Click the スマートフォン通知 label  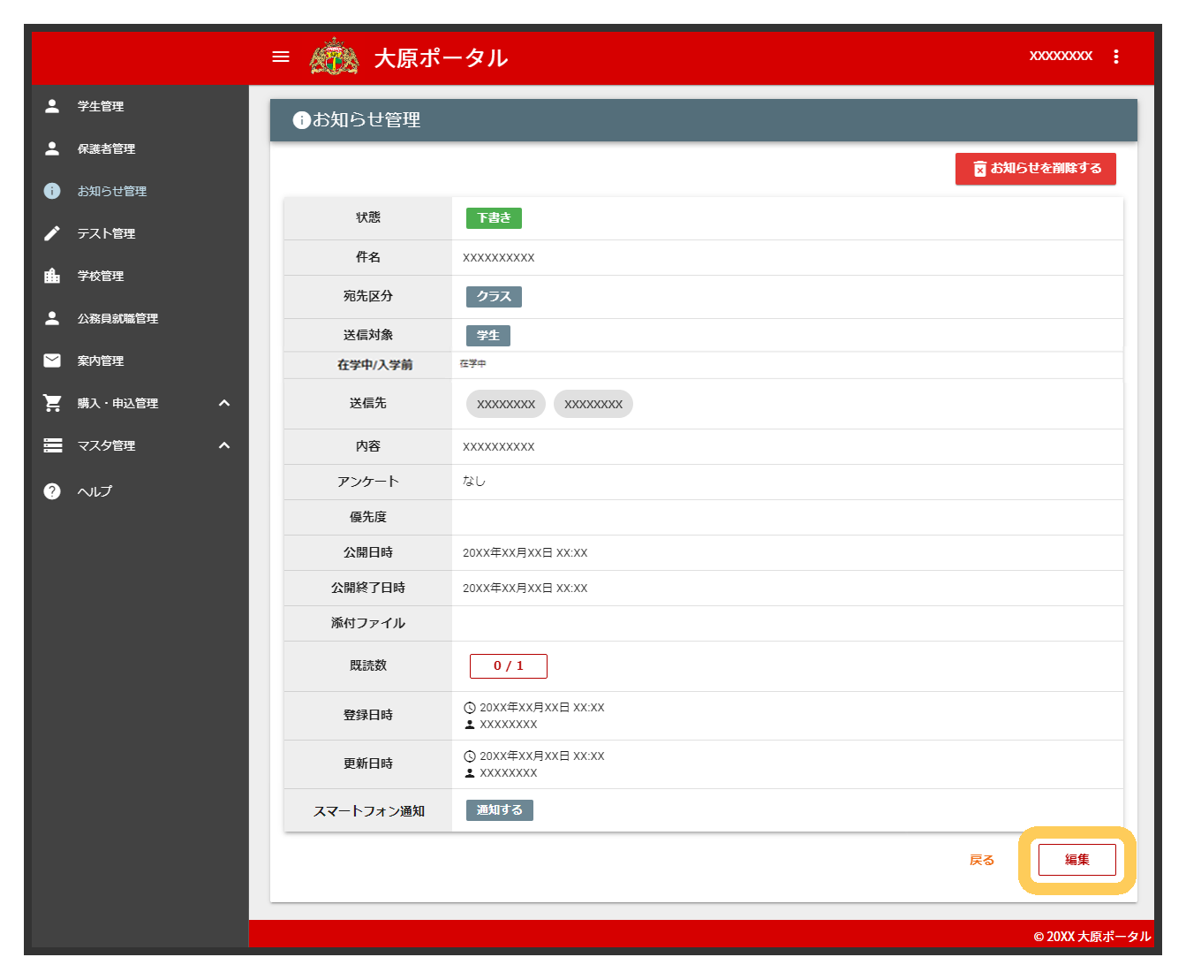pyautogui.click(x=369, y=811)
